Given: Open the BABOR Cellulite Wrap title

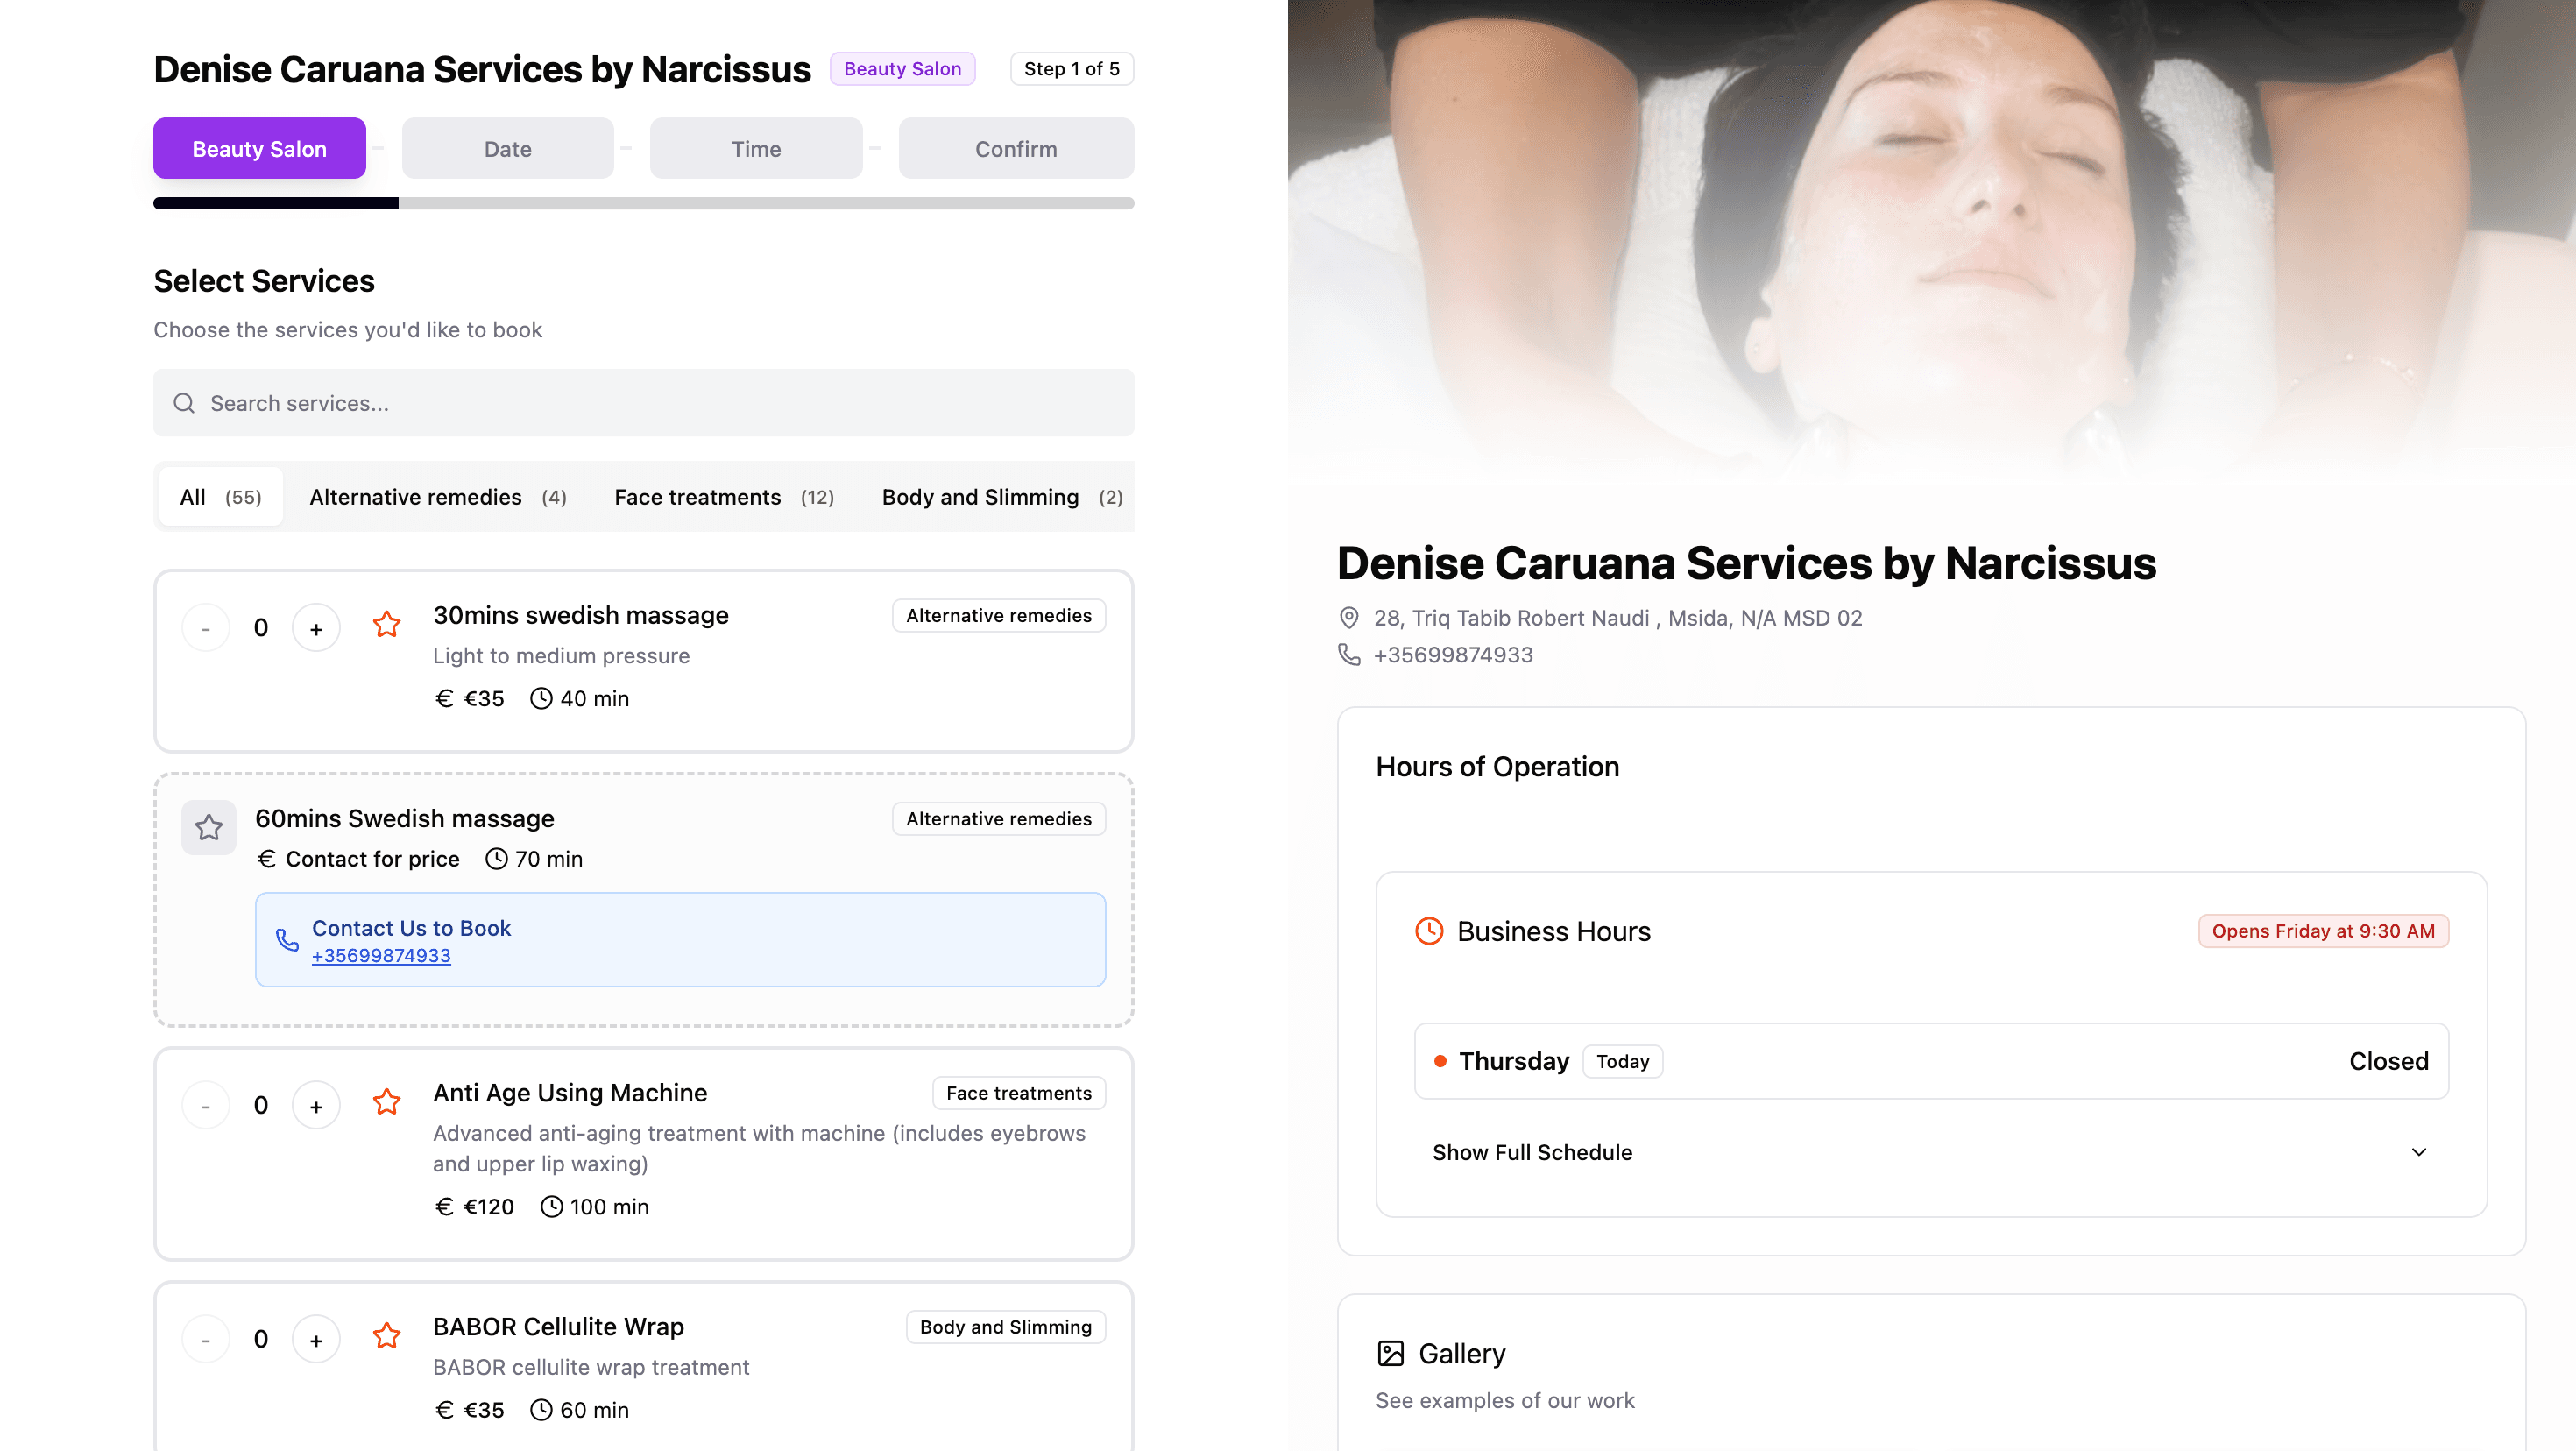Looking at the screenshot, I should pyautogui.click(x=558, y=1327).
